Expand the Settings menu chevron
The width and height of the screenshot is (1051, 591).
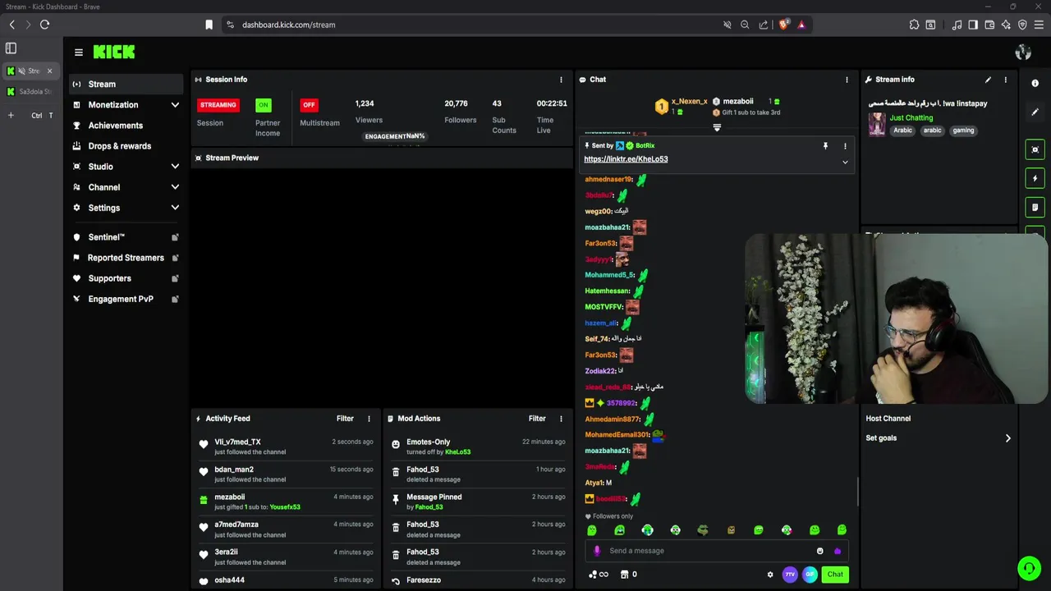coord(175,208)
